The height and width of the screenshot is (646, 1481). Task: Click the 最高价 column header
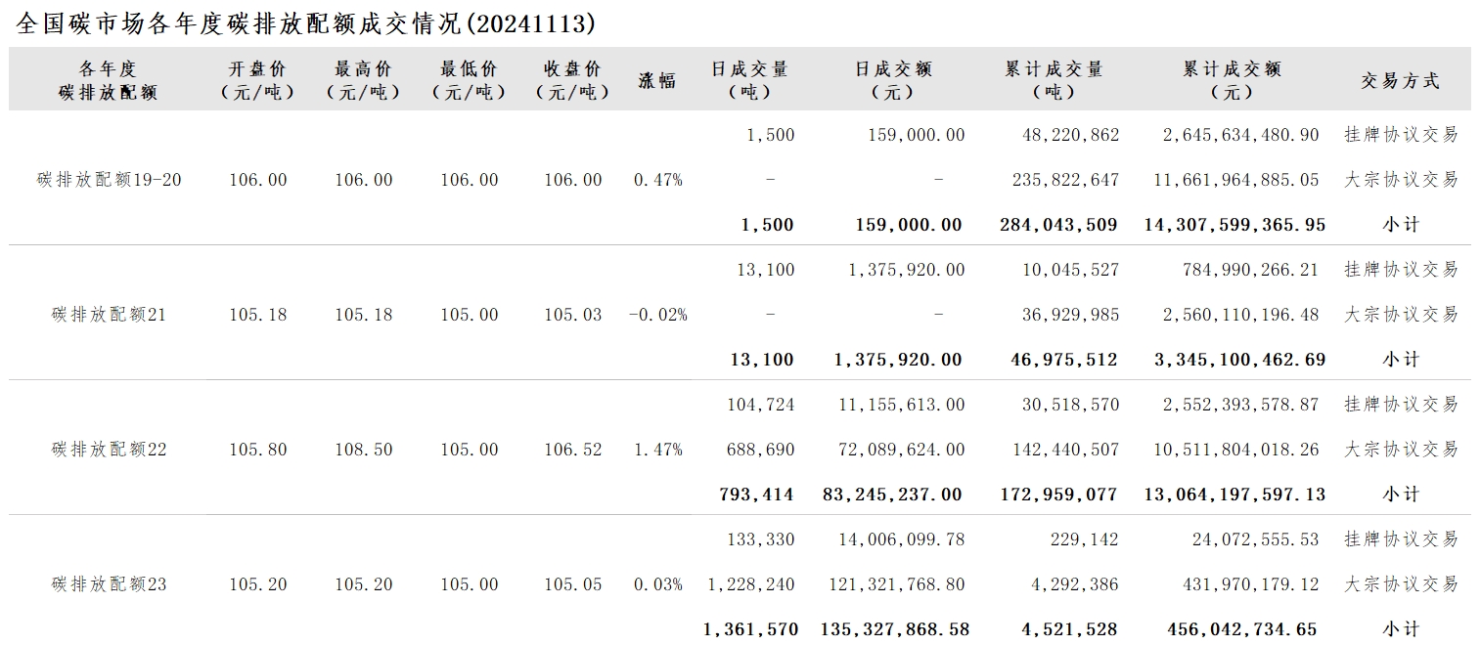click(363, 80)
